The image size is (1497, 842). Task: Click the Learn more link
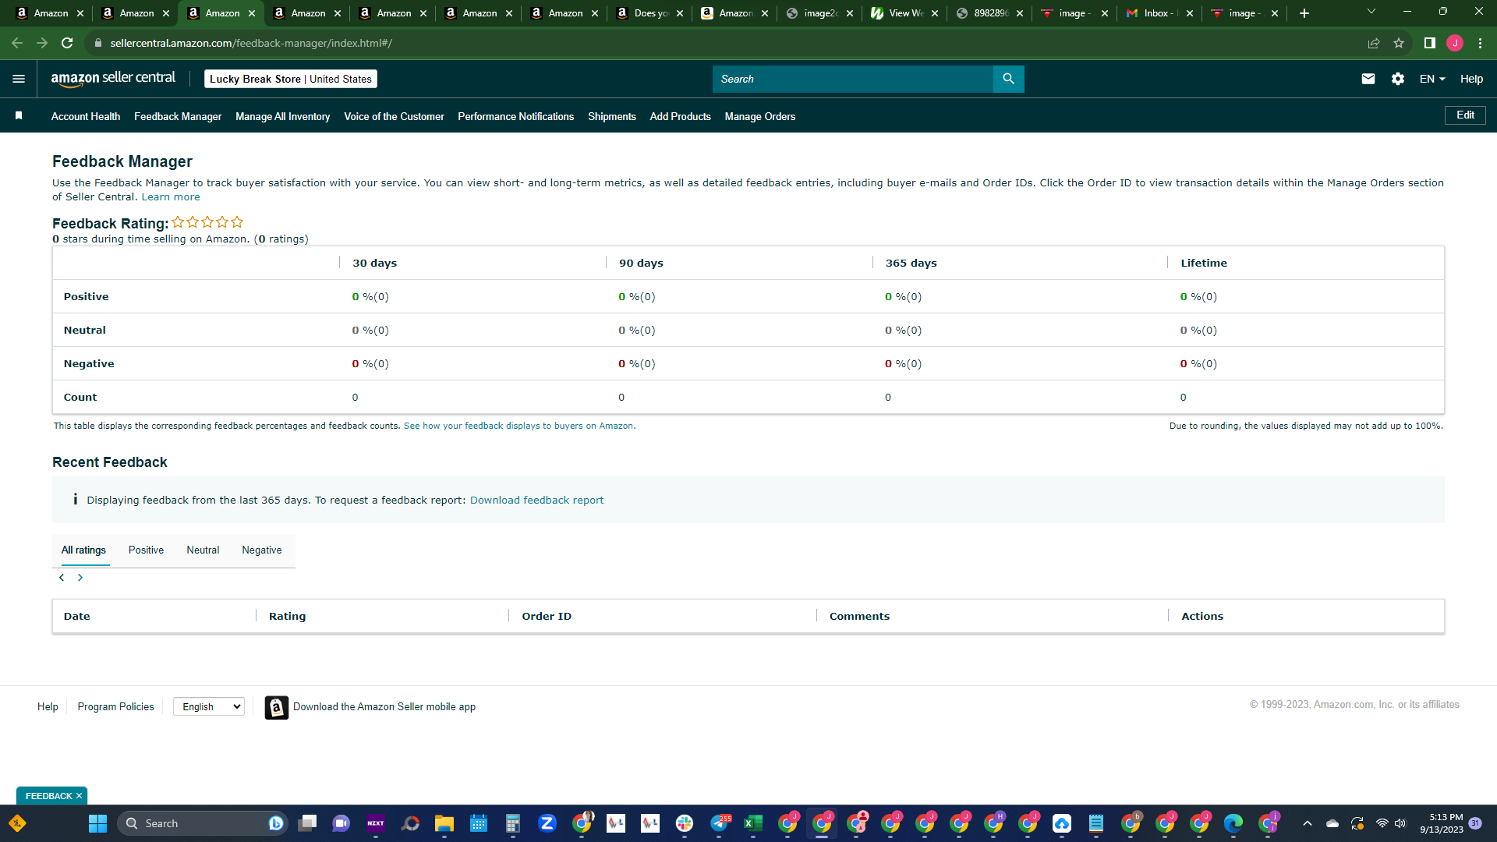click(171, 197)
